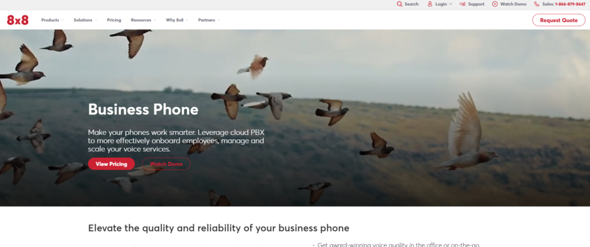Screen dimensions: 590x247
Task: Click the Watch Demo play icon
Action: [495, 4]
